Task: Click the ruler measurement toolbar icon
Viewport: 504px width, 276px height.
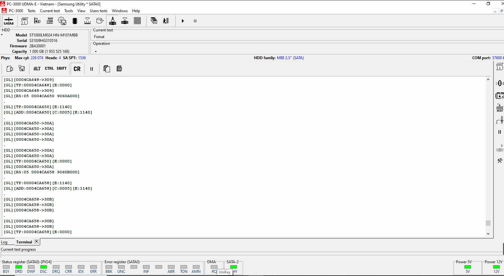Action: point(87,21)
